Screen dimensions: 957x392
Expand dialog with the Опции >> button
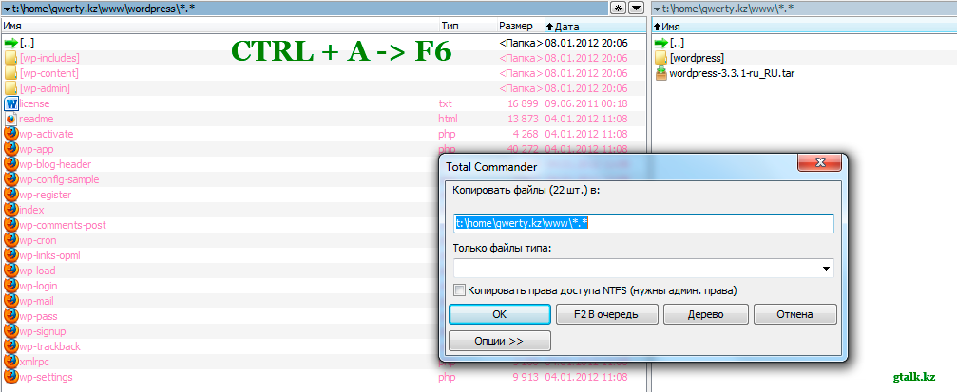500,341
